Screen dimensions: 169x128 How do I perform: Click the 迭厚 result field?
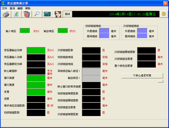[x=36, y=99]
